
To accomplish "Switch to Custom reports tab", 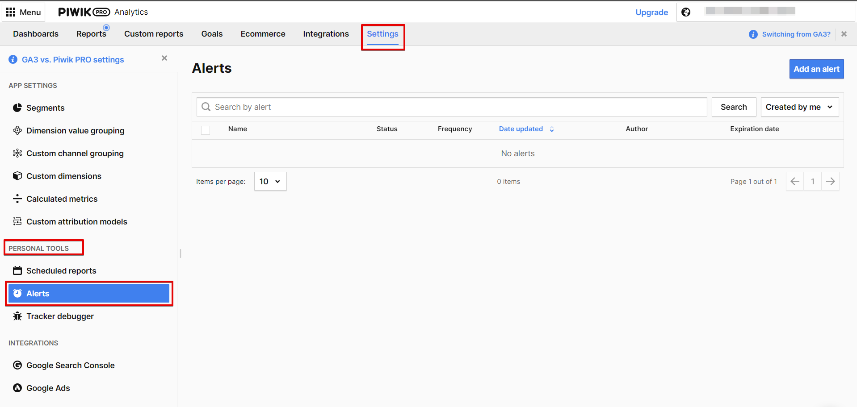I will coord(154,34).
